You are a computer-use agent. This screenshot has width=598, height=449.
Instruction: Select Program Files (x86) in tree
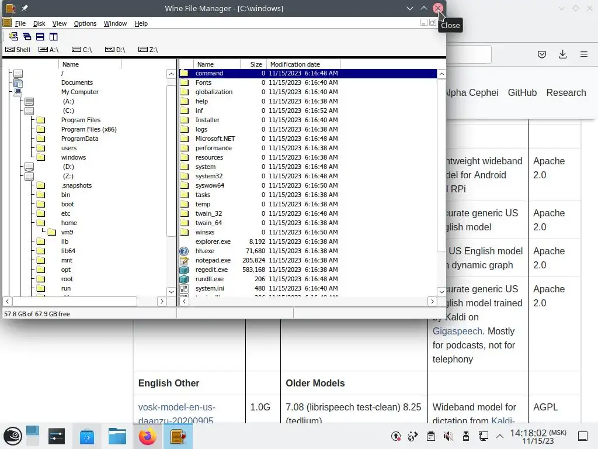click(x=89, y=129)
